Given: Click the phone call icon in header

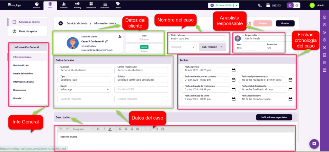Looking at the screenshot, I should pos(260,5).
